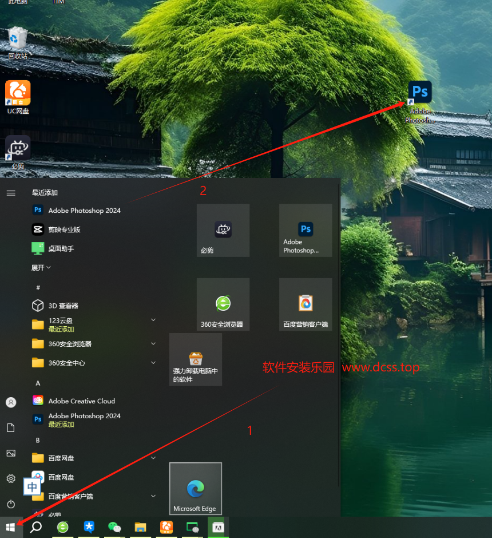This screenshot has width=492, height=539.
Task: Open Settings gear in Start sidebar
Action: tap(11, 478)
